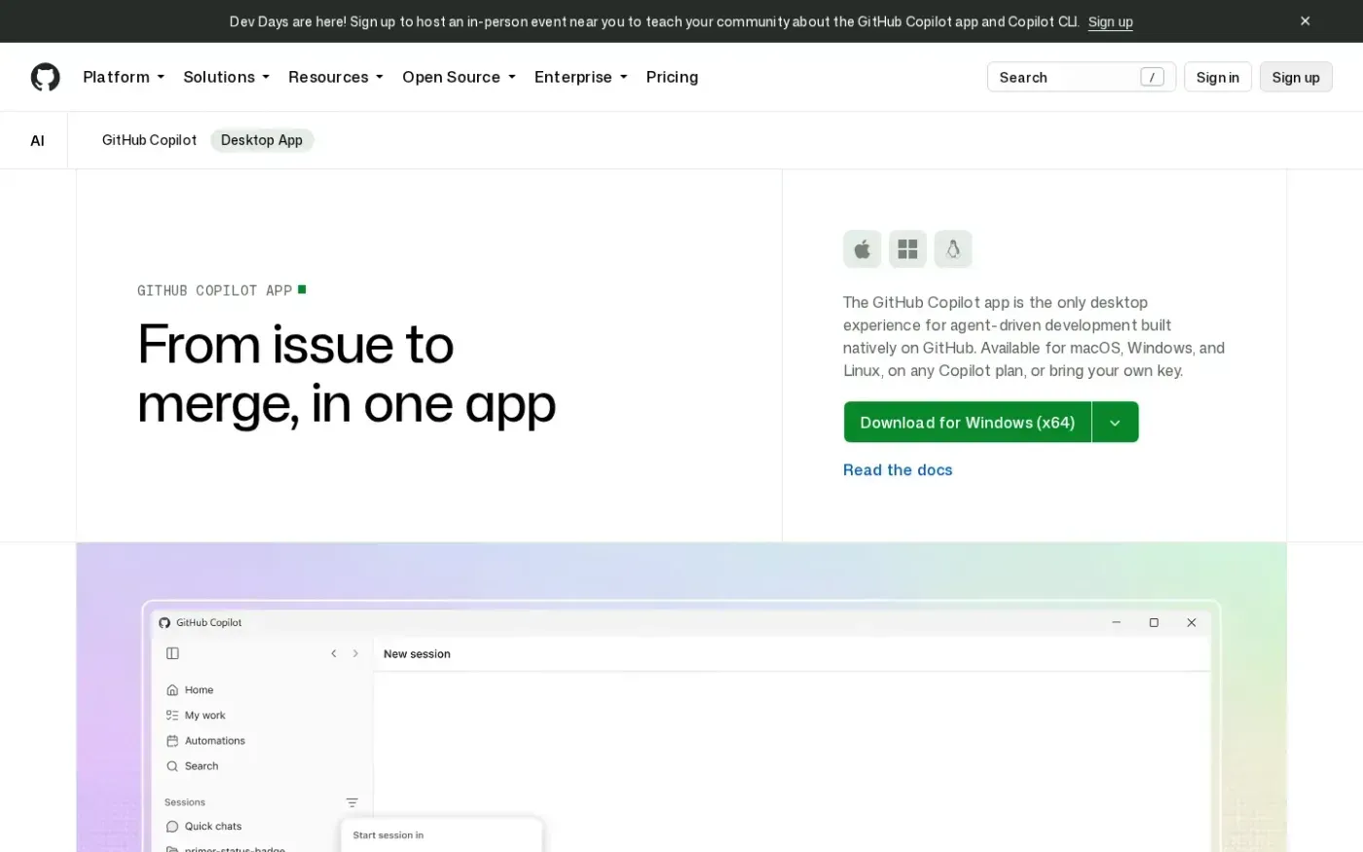Switch to the GitHub Copilot tab
1363x852 pixels.
point(149,140)
